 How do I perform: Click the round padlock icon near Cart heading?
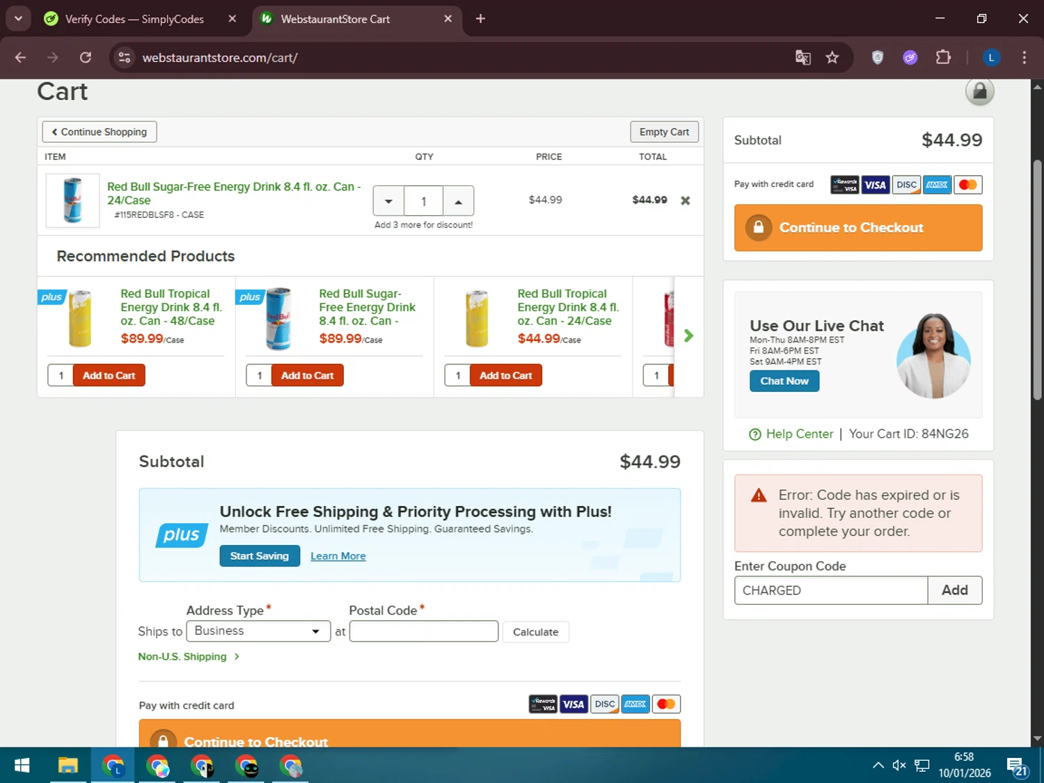pyautogui.click(x=979, y=91)
